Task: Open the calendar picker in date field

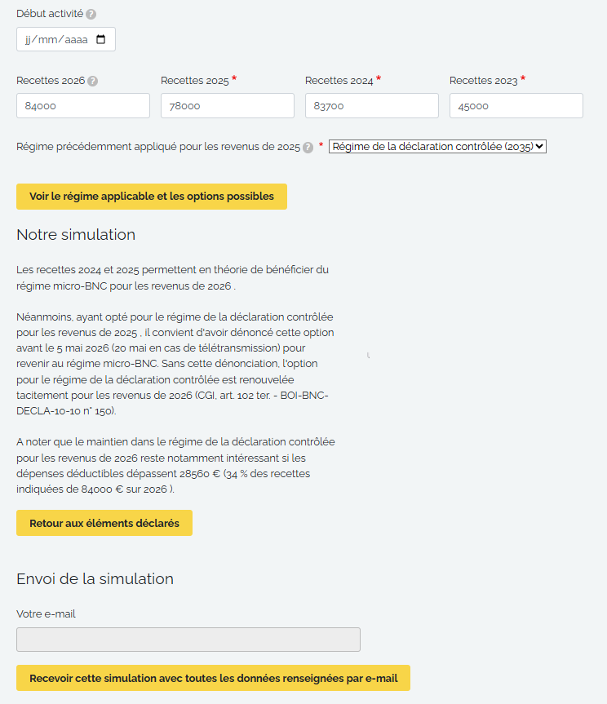Action: [x=101, y=39]
